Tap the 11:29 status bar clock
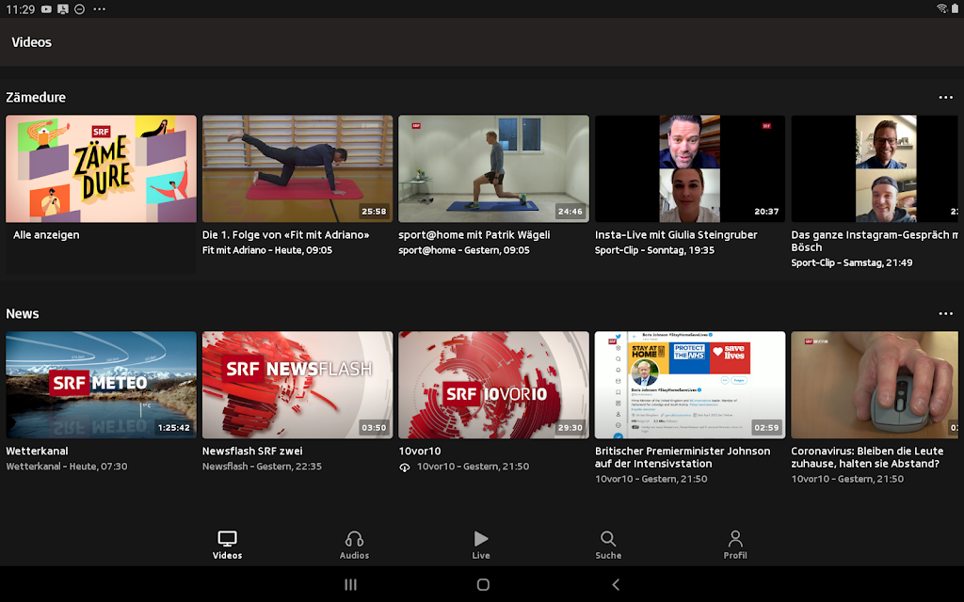 [x=21, y=9]
